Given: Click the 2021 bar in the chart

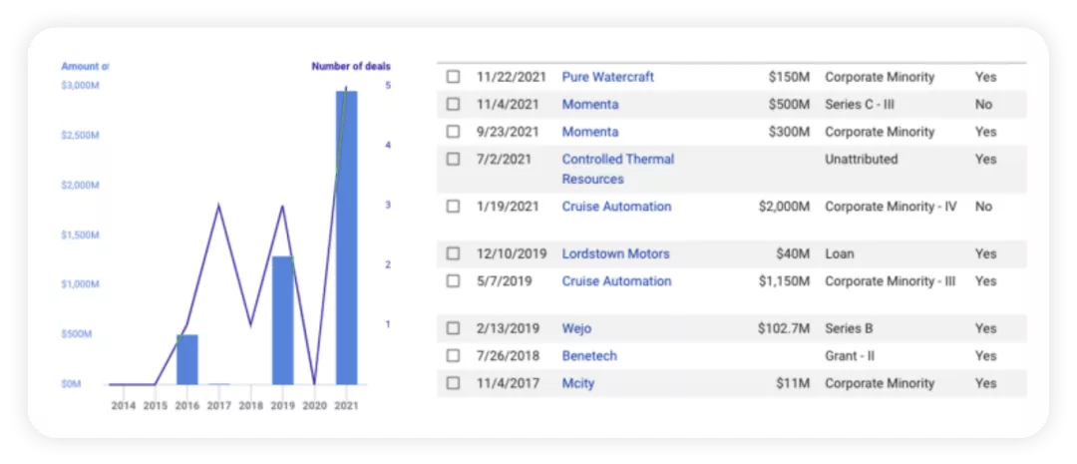Looking at the screenshot, I should [x=346, y=237].
